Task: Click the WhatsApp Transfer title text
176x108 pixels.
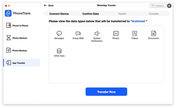Action: pyautogui.click(x=106, y=5)
